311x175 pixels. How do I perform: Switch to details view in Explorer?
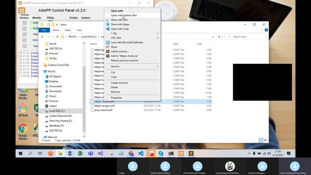[261, 140]
